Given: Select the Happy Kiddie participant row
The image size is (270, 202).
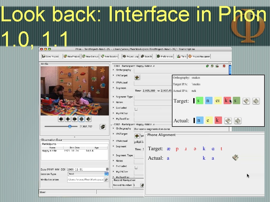Looking at the screenshot, I should point(74,151).
